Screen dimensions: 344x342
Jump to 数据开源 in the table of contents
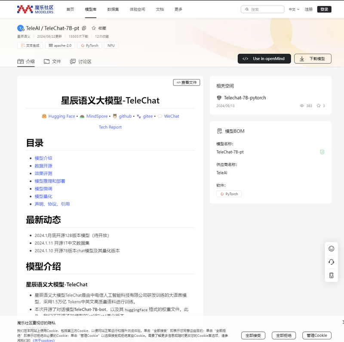point(43,166)
